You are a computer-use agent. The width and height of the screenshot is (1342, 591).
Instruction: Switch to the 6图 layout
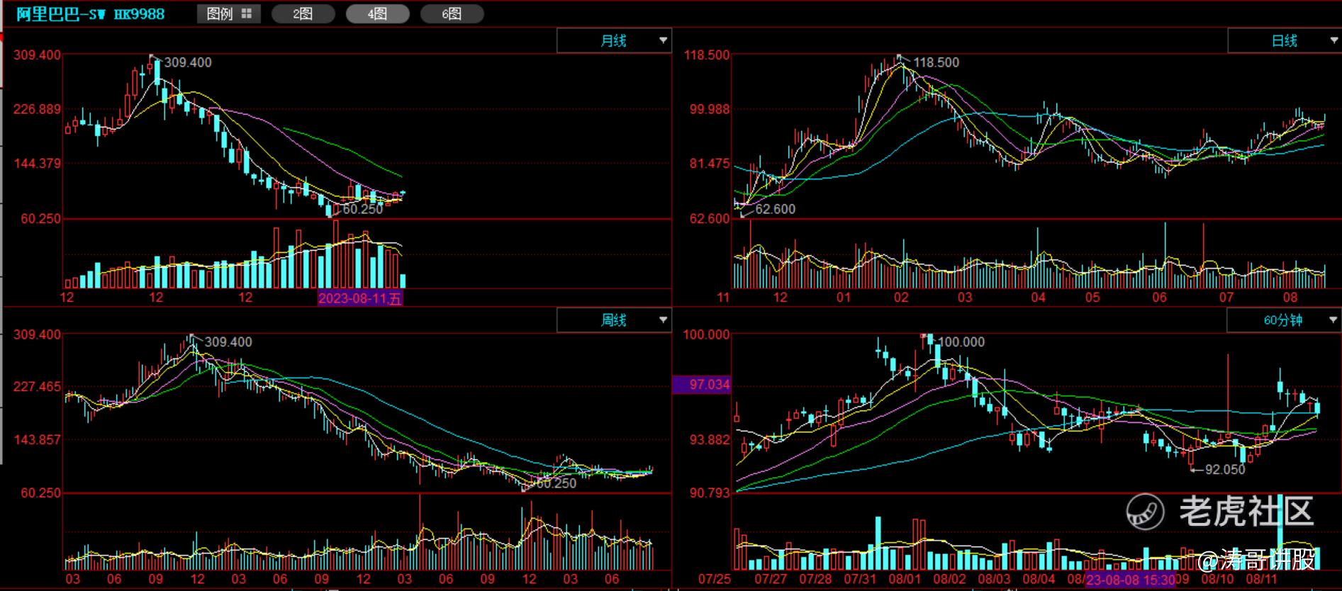(452, 13)
